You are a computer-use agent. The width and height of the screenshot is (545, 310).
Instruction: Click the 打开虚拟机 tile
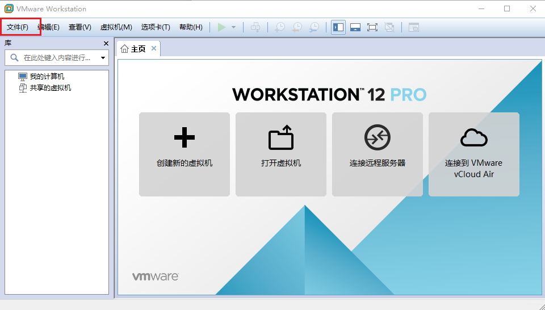pos(281,154)
